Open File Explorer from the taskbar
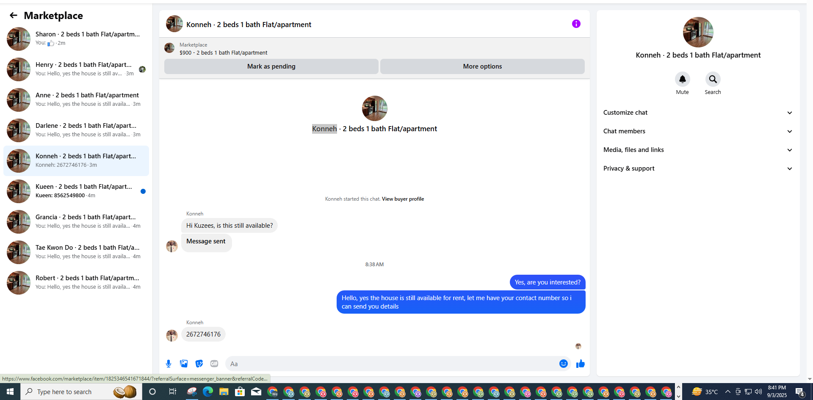813x400 pixels. 224,392
